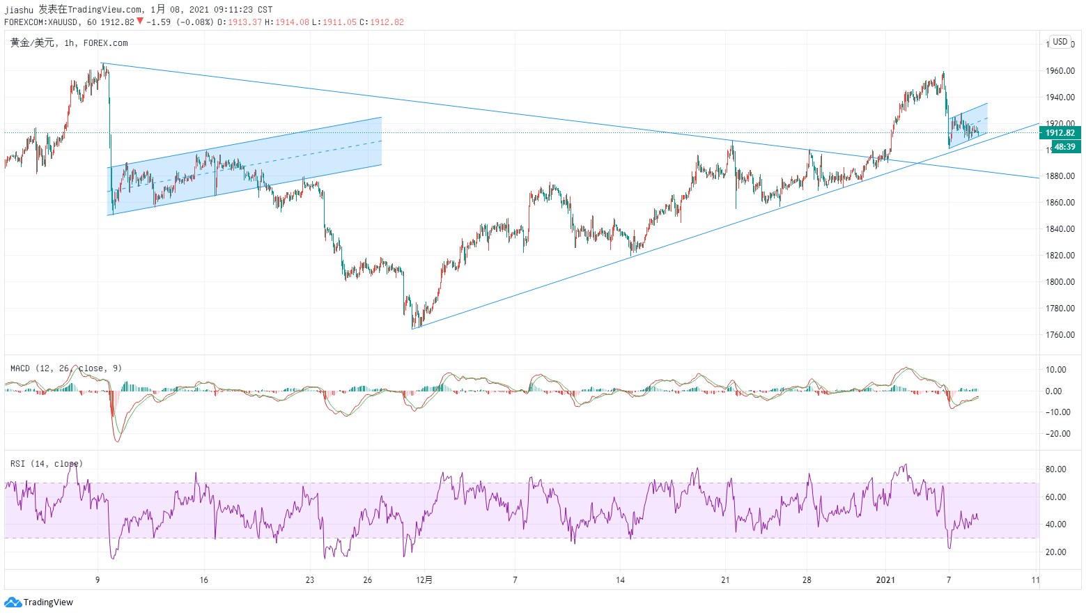The image size is (1086, 615).
Task: Click the MACD axis value 10.00
Action: click(x=1056, y=370)
